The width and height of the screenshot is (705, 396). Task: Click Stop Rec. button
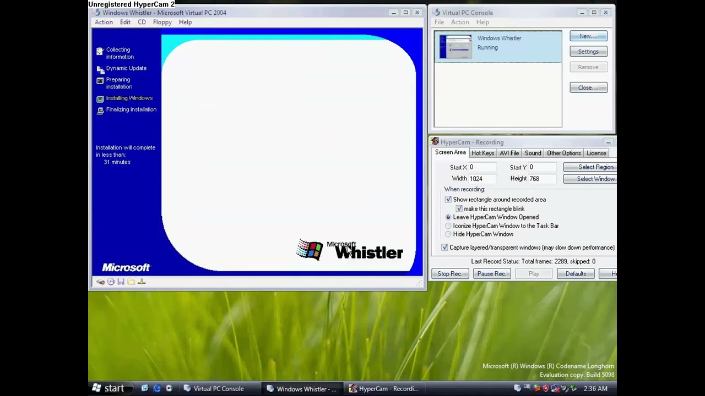coord(449,274)
